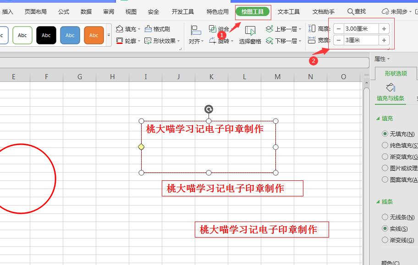The image size is (418, 265).
Task: Expand the shape styles gallery dropdown
Action: click(109, 35)
